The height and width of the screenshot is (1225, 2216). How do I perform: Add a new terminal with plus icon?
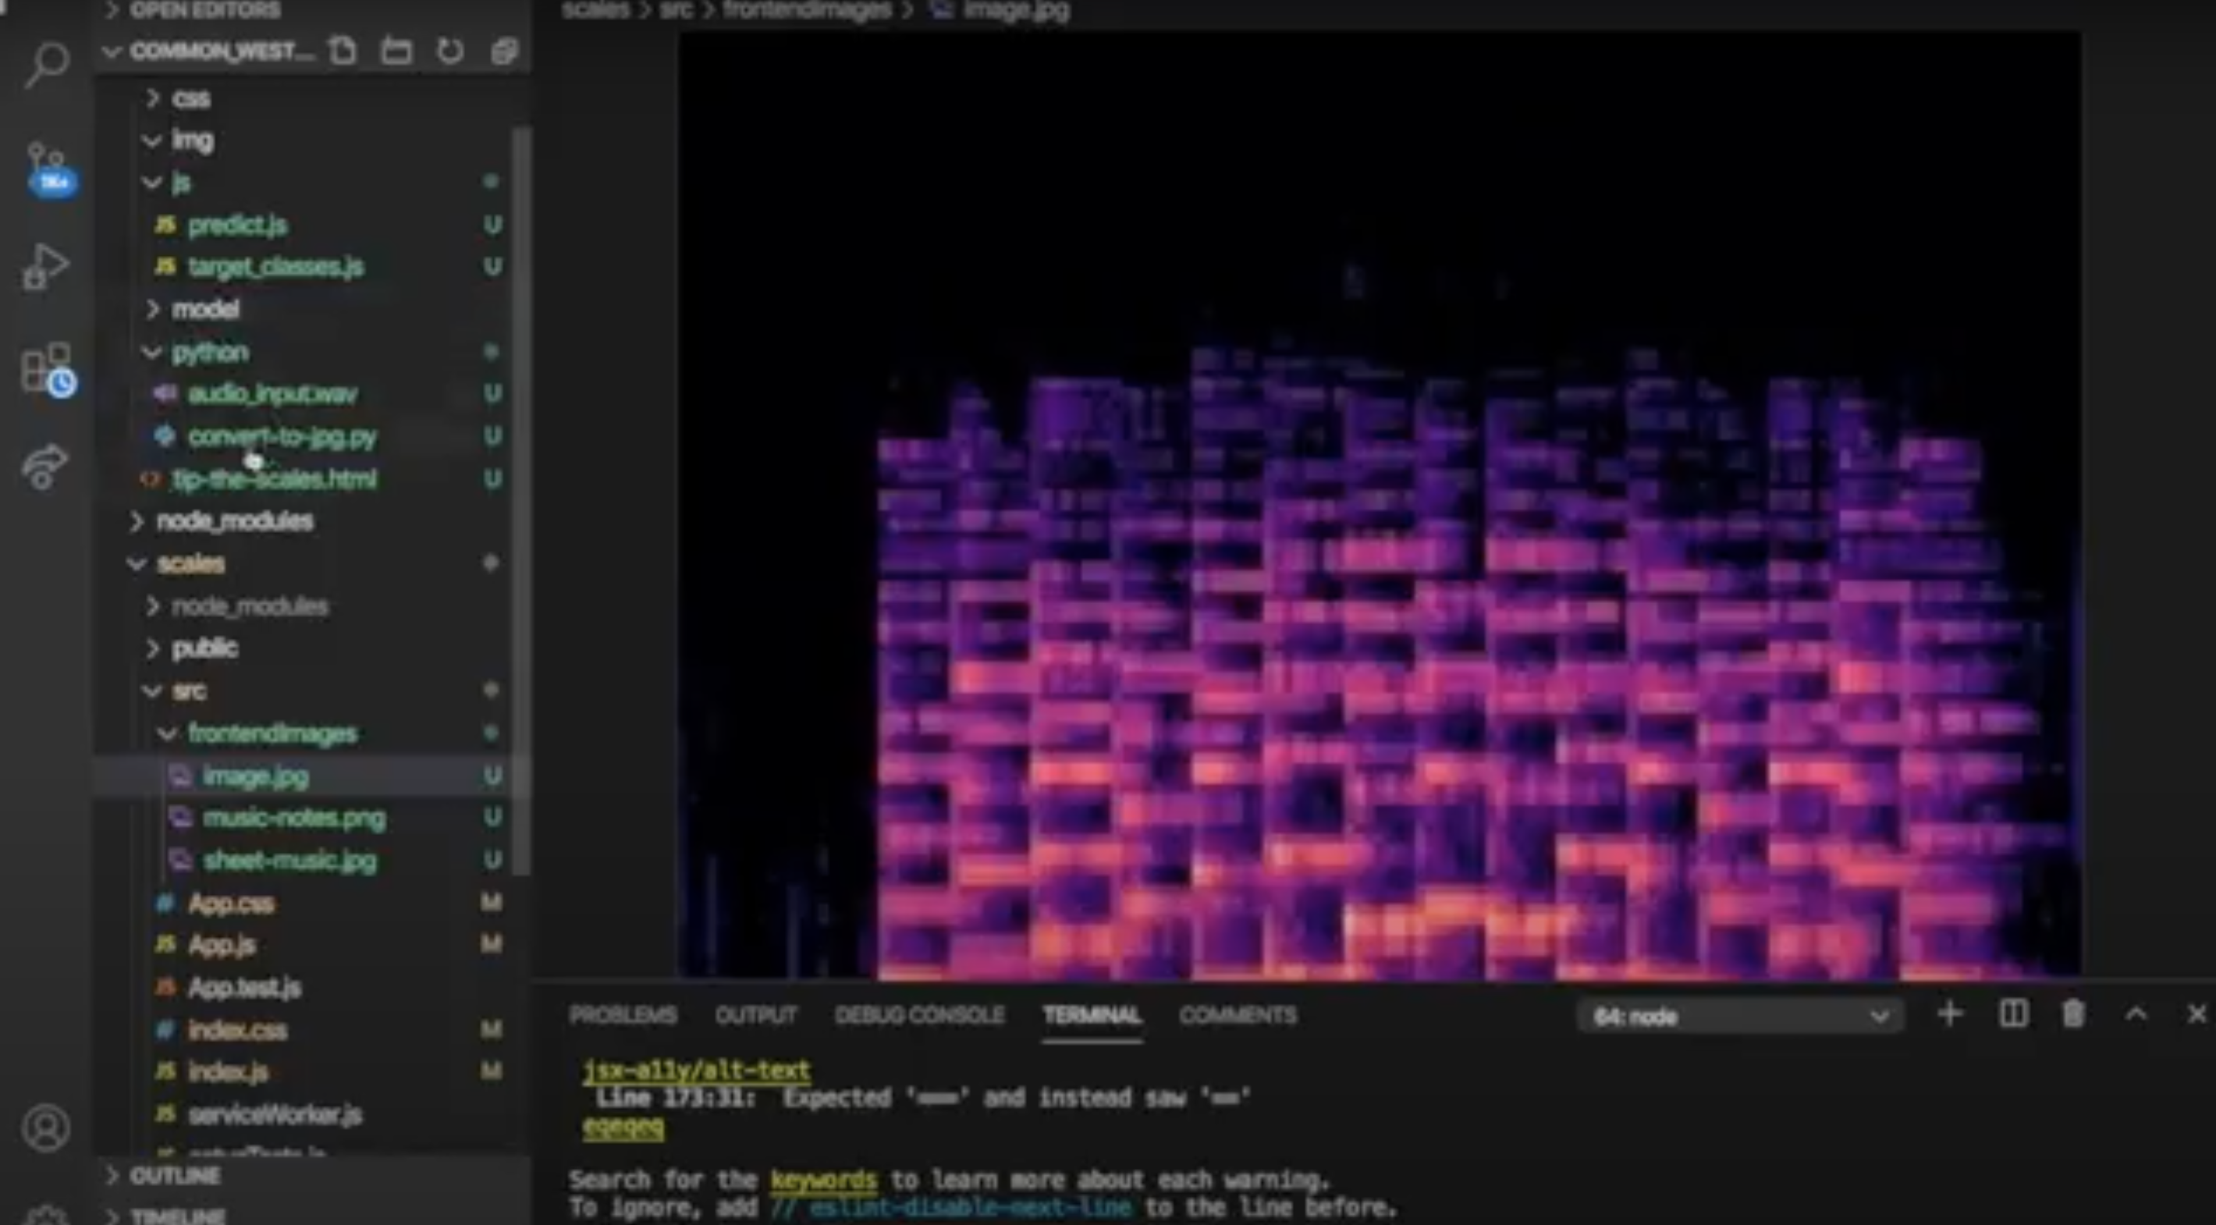point(1950,1014)
